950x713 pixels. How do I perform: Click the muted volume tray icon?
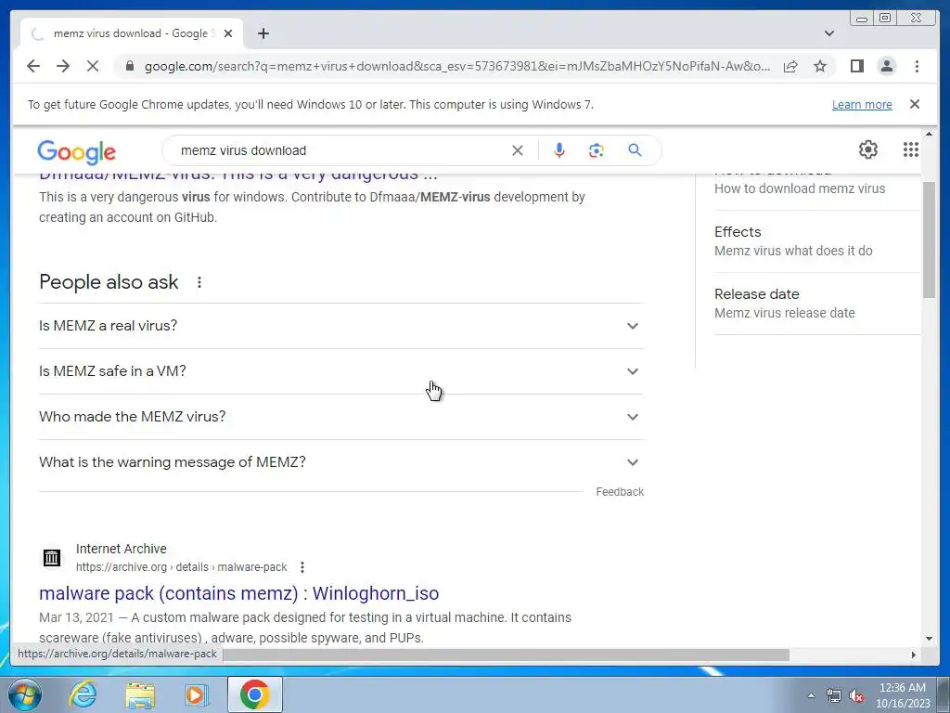click(x=856, y=695)
